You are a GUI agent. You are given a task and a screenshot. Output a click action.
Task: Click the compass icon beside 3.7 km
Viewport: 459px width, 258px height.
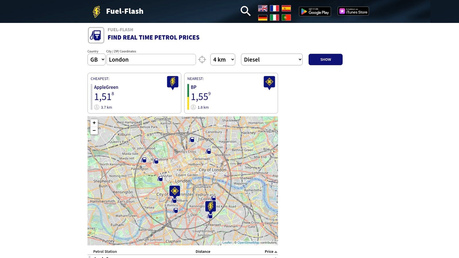(x=97, y=107)
